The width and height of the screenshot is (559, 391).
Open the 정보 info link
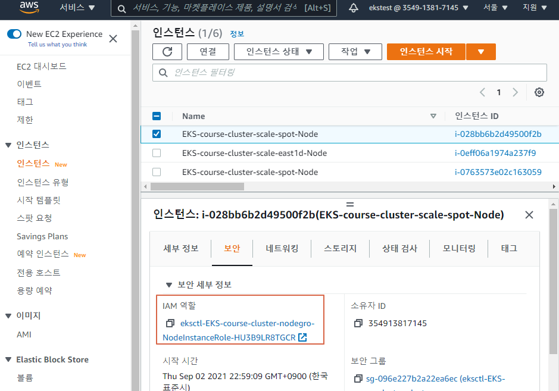coord(237,34)
